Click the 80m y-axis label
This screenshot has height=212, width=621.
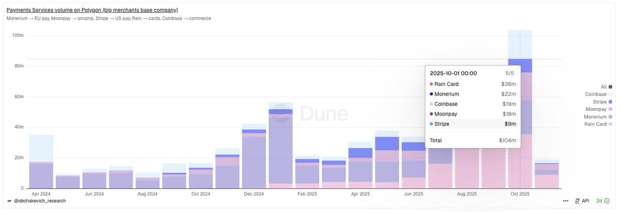[x=19, y=66]
